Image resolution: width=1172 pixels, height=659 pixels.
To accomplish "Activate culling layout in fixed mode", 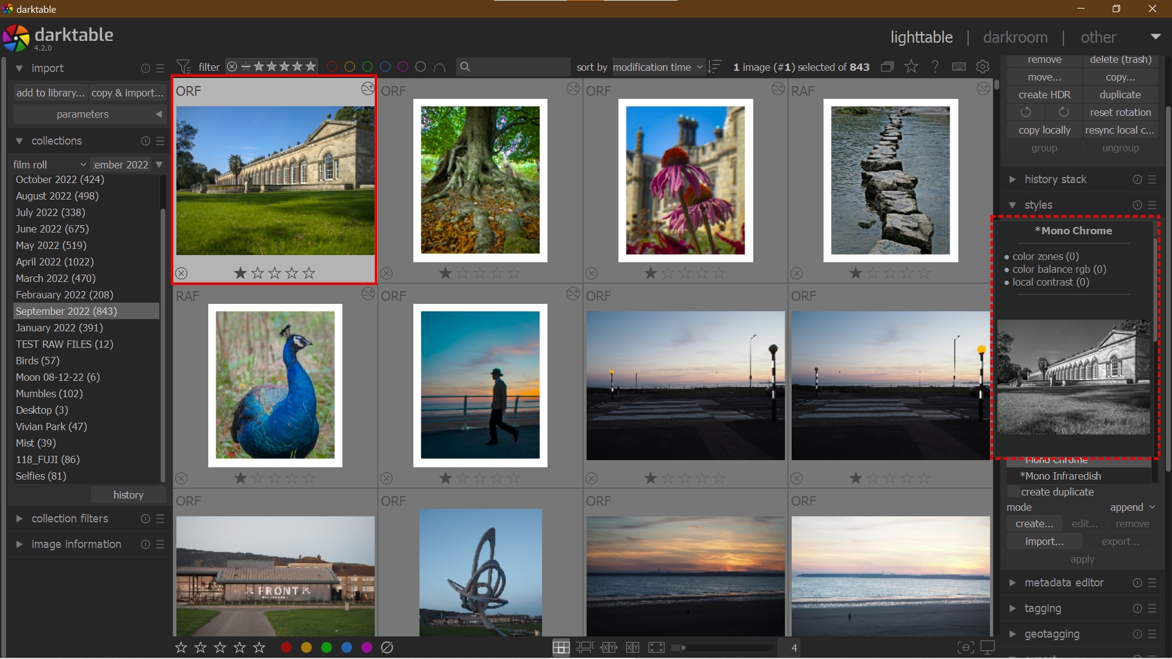I will [x=609, y=647].
